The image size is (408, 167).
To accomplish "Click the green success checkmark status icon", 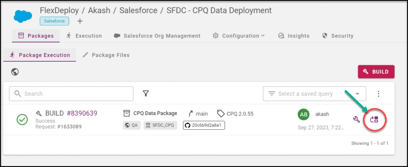I will (x=22, y=119).
